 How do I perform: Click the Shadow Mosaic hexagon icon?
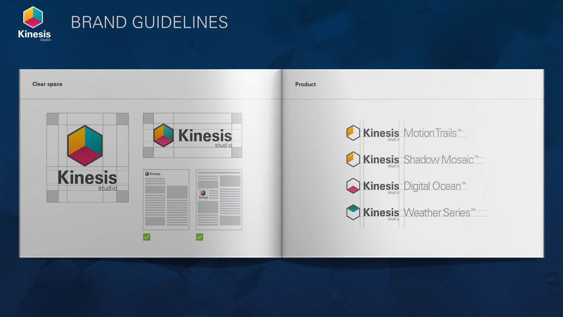pos(353,159)
